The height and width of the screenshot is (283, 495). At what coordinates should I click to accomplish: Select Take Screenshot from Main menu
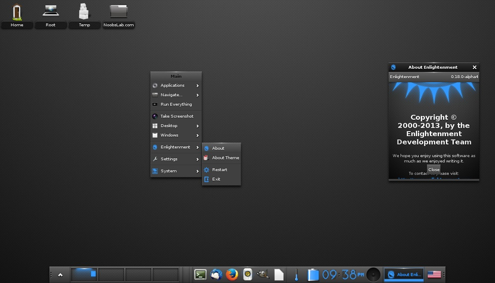pos(176,116)
